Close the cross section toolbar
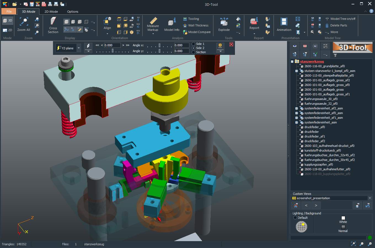 [x=231, y=44]
